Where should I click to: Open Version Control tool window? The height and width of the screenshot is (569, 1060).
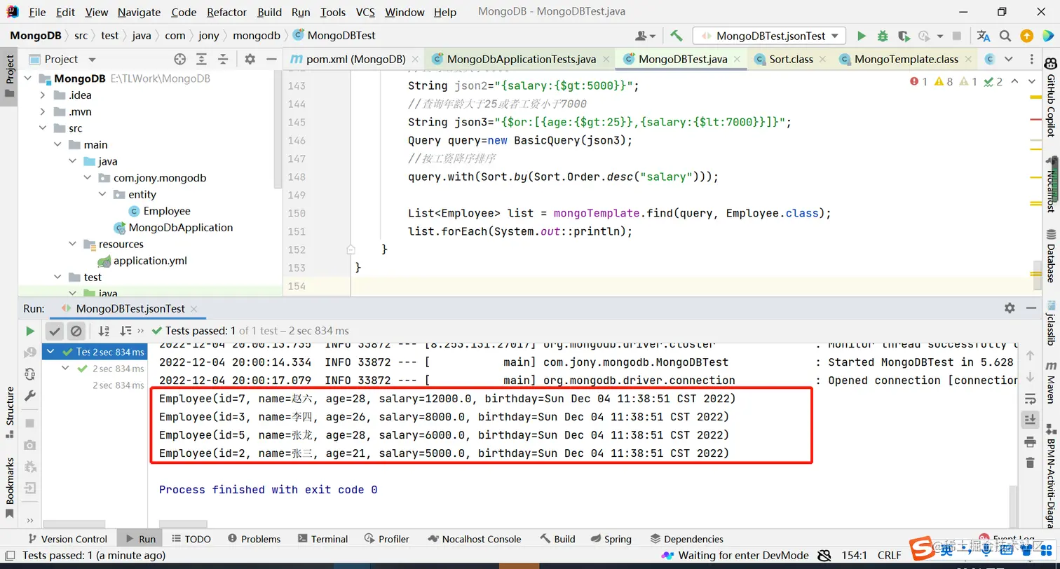point(67,539)
